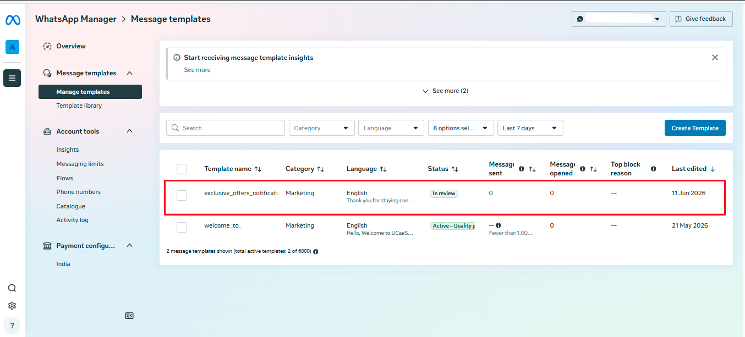This screenshot has width=745, height=337.
Task: Open the Last 7 days dropdown
Action: 530,128
